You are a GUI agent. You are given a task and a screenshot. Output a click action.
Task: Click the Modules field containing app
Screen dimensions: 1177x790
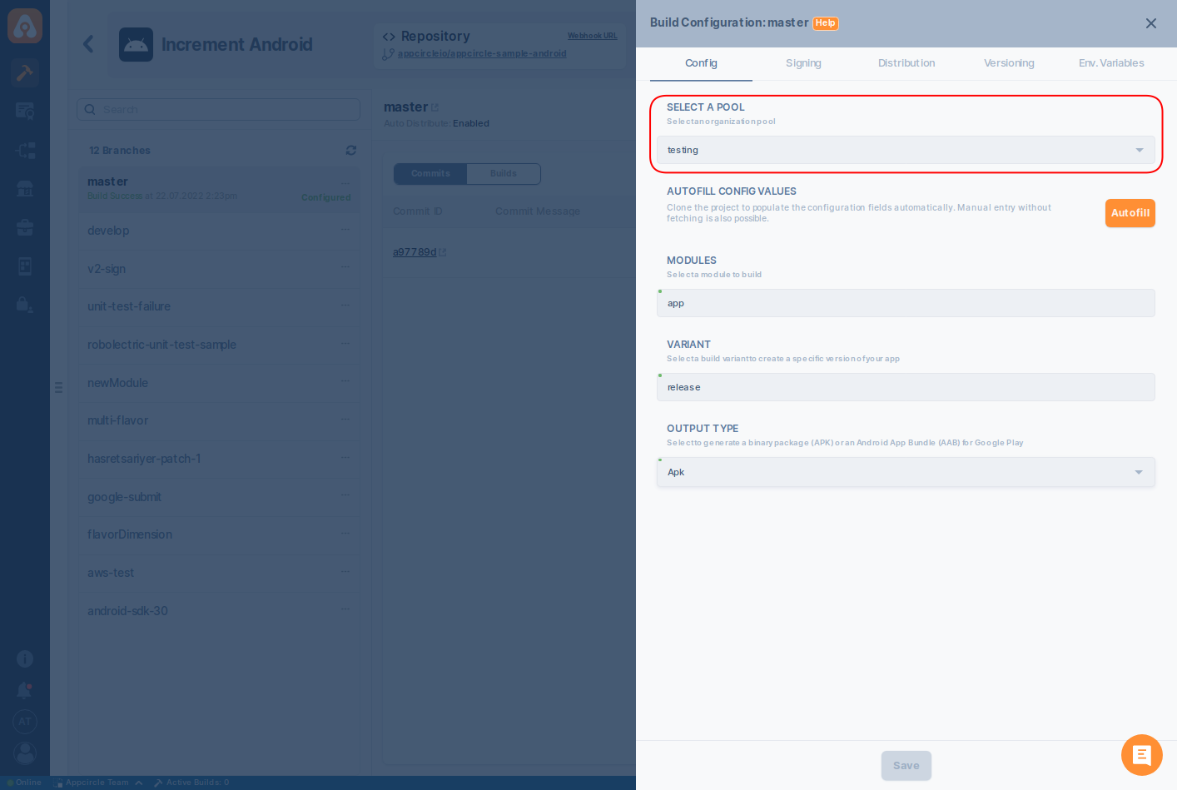click(906, 303)
